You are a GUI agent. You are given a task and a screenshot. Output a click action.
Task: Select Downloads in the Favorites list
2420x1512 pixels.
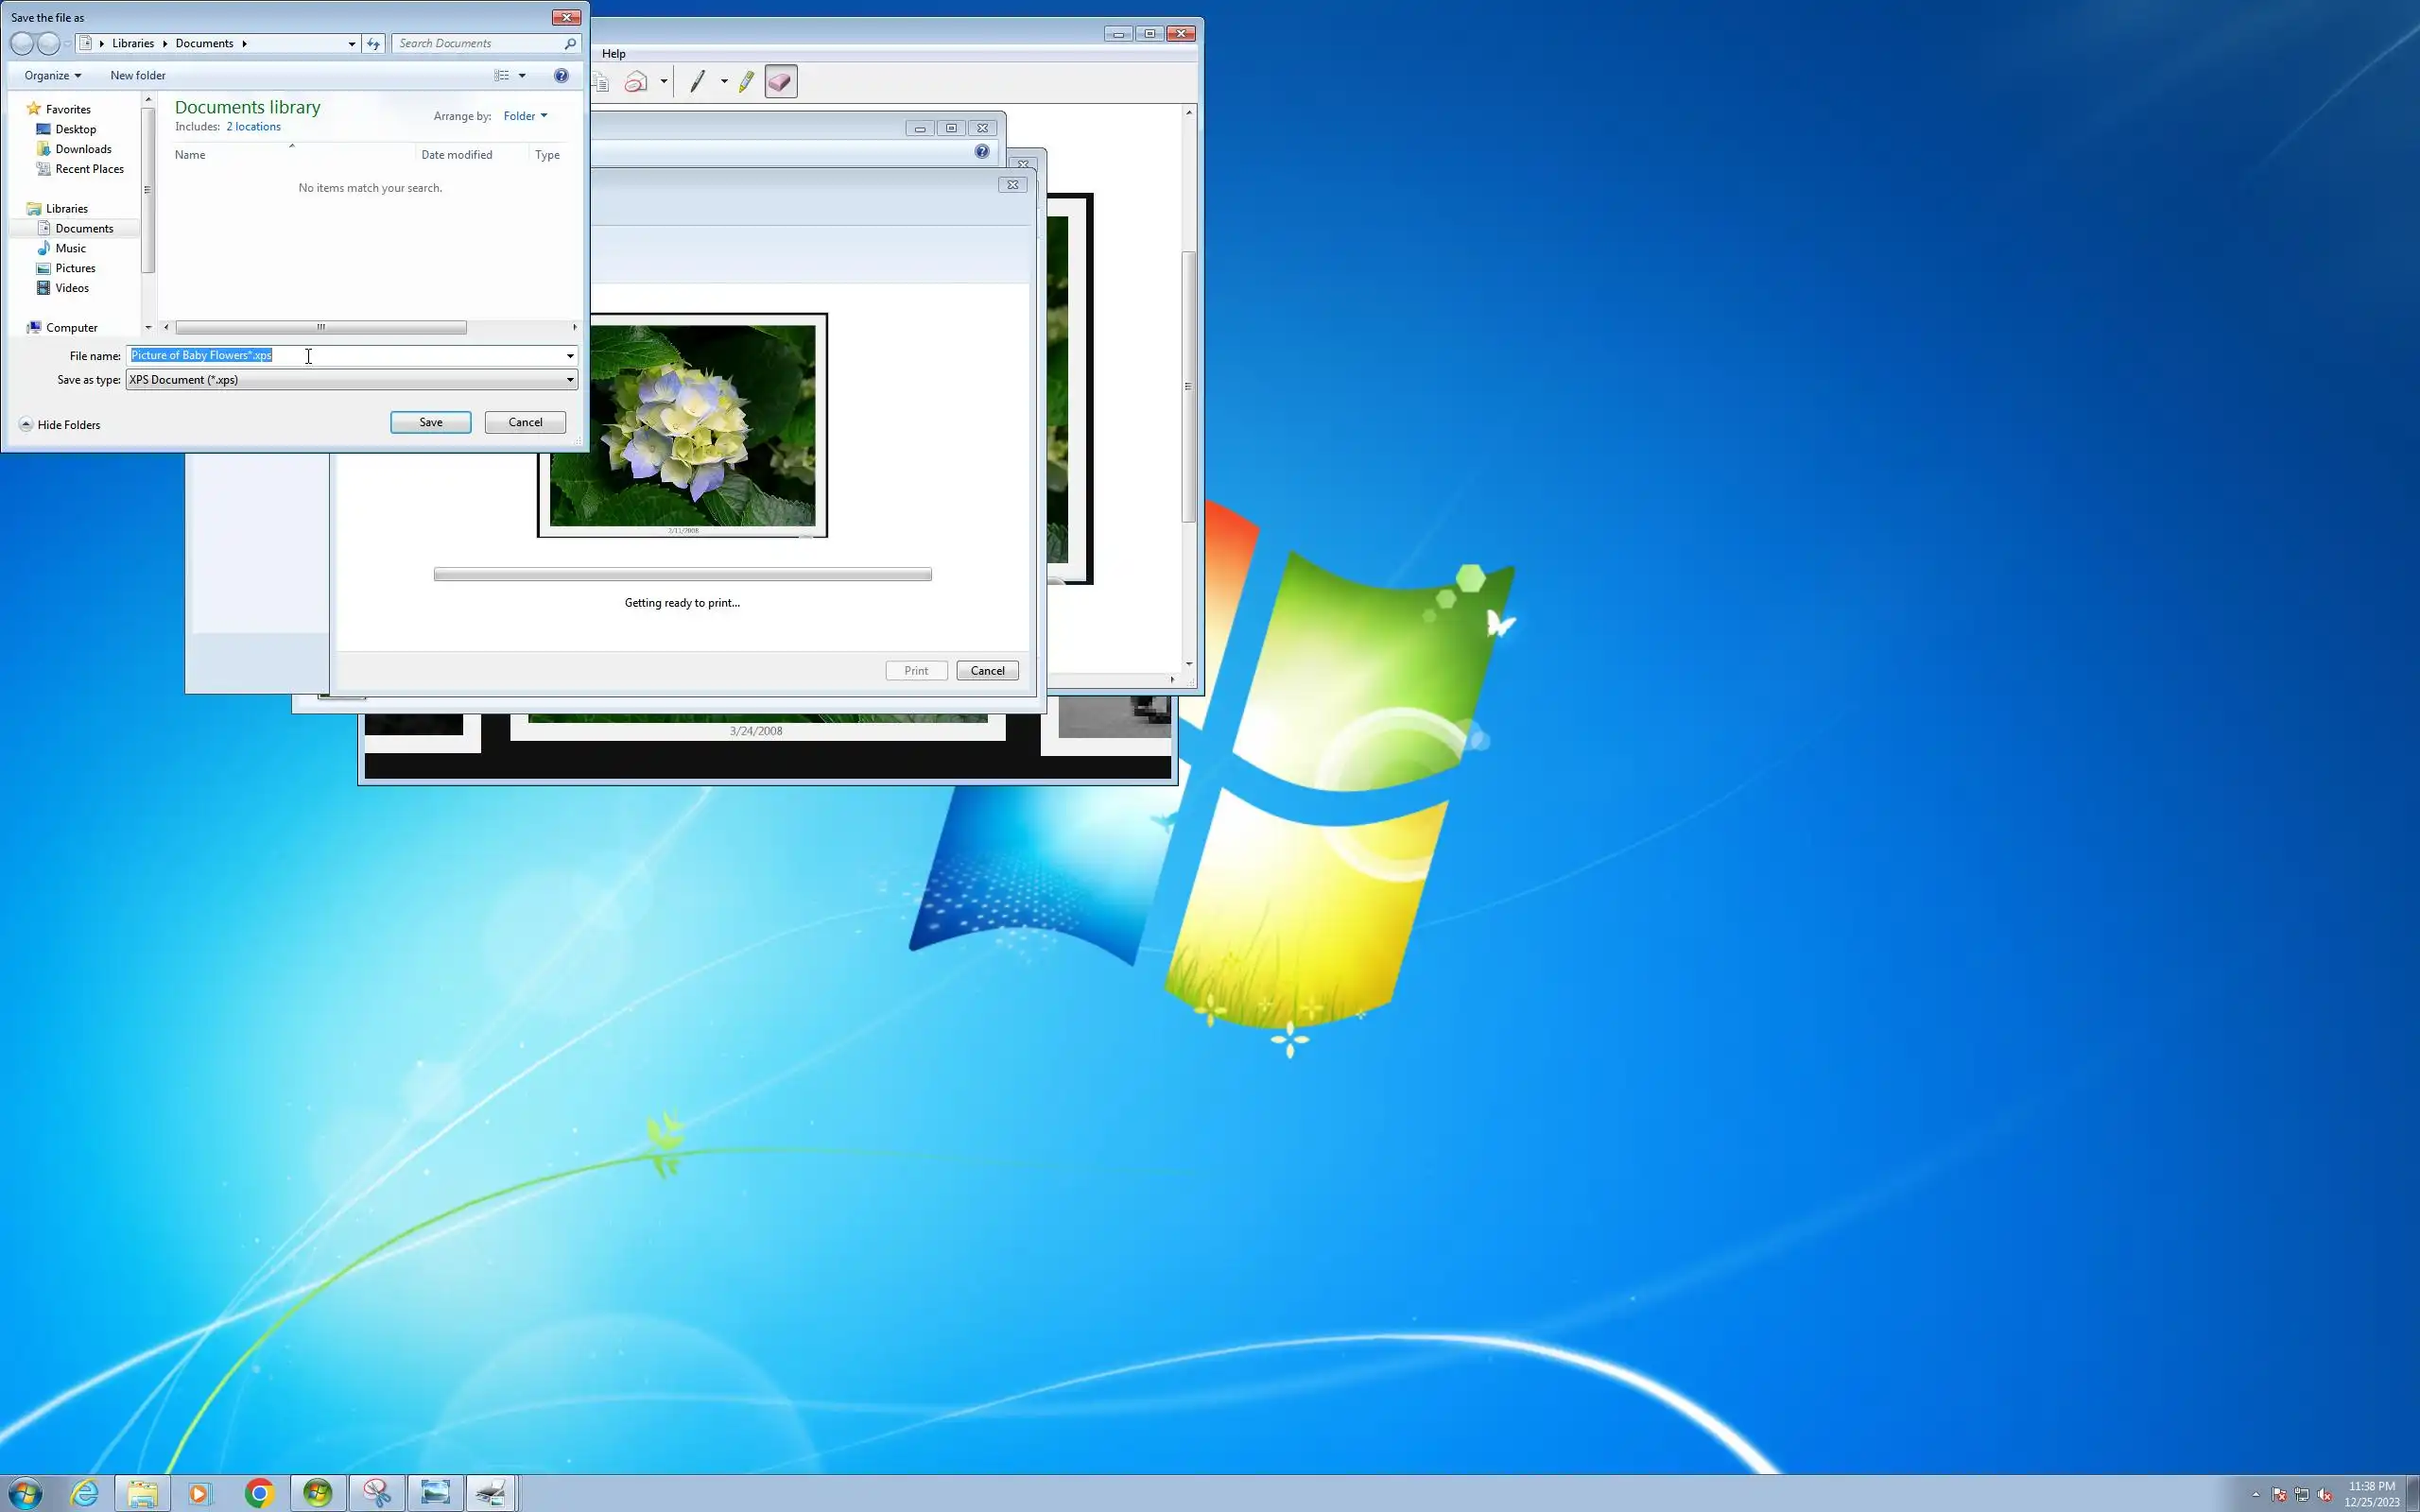click(x=83, y=149)
